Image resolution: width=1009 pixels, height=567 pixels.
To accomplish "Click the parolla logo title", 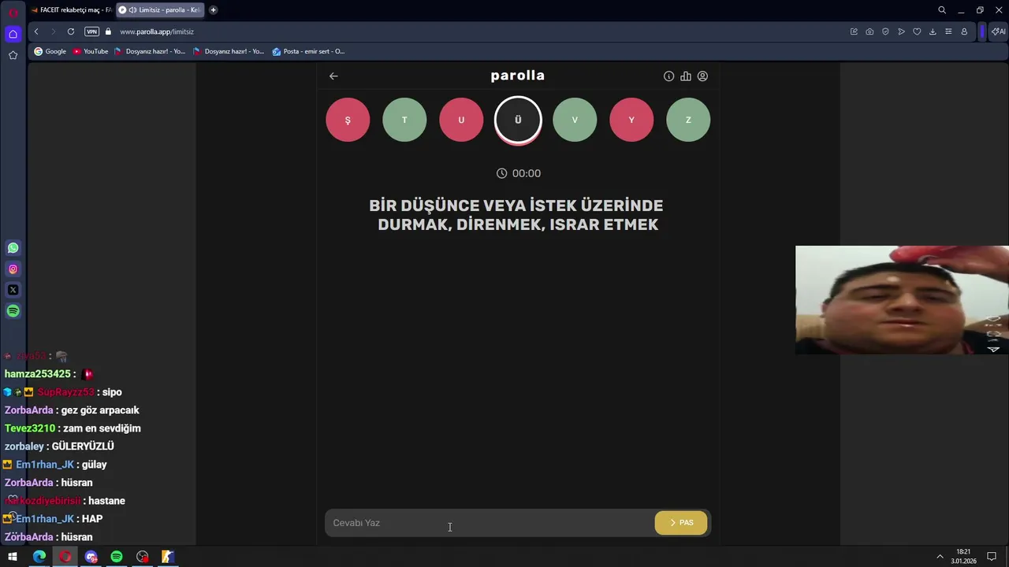I will pos(518,76).
